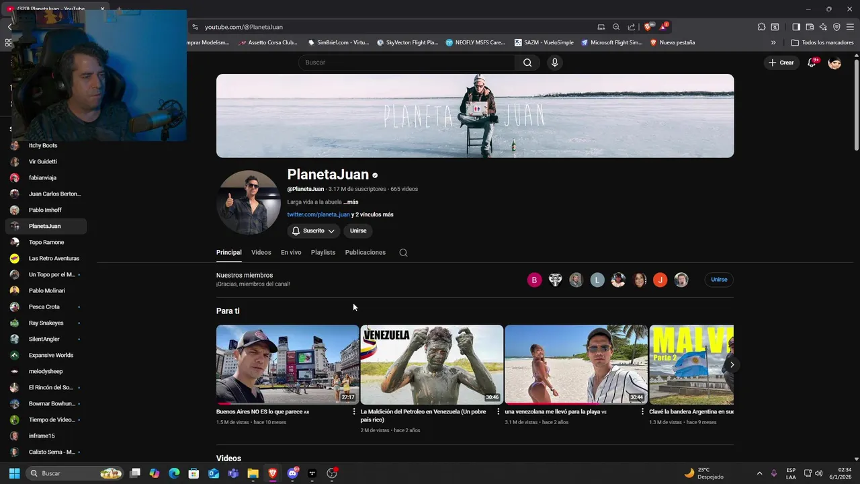Click the browser share page icon
Viewport: 860px width, 484px height.
coord(632,27)
